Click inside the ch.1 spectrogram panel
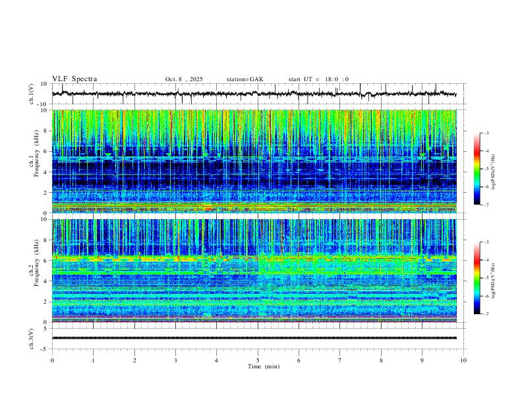Viewport: 522px width, 404px height. [x=254, y=161]
